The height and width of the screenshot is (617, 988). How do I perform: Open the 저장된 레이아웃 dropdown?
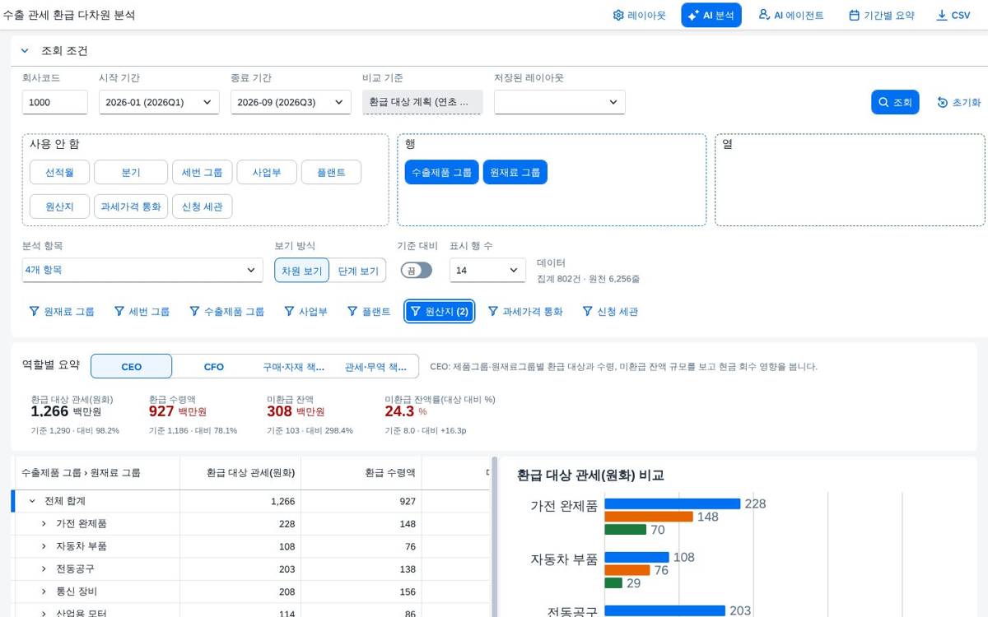coord(560,102)
